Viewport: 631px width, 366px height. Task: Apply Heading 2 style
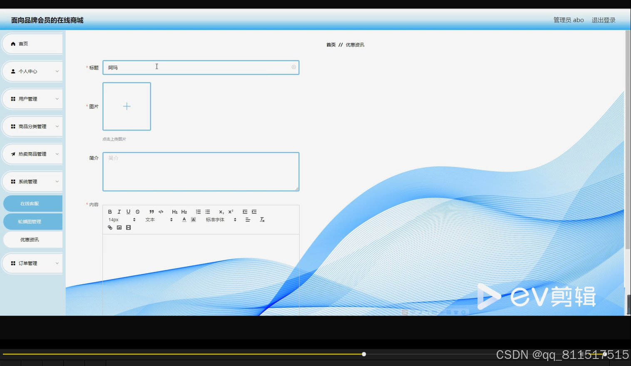tap(184, 212)
